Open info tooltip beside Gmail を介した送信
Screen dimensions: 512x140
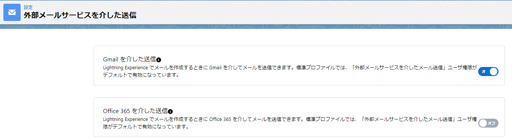pos(159,60)
